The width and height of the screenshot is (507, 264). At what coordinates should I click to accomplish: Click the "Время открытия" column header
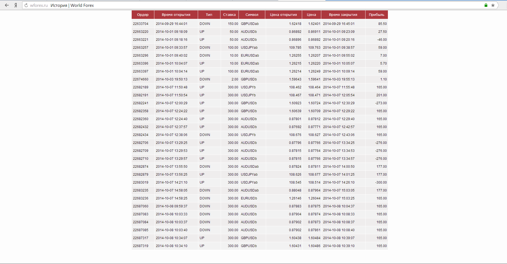(x=176, y=15)
